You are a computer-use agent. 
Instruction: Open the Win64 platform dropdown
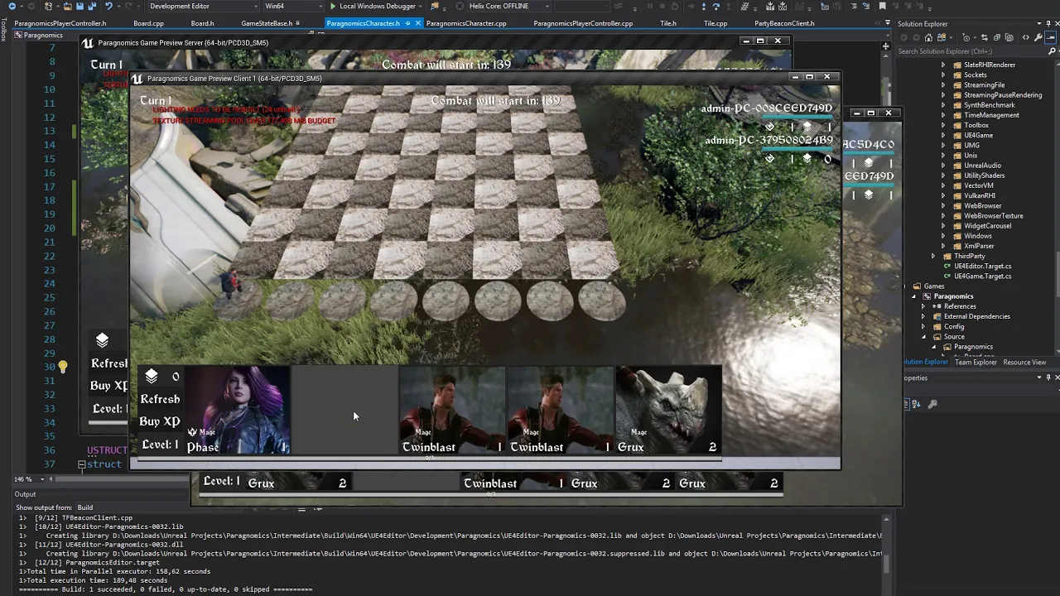292,6
